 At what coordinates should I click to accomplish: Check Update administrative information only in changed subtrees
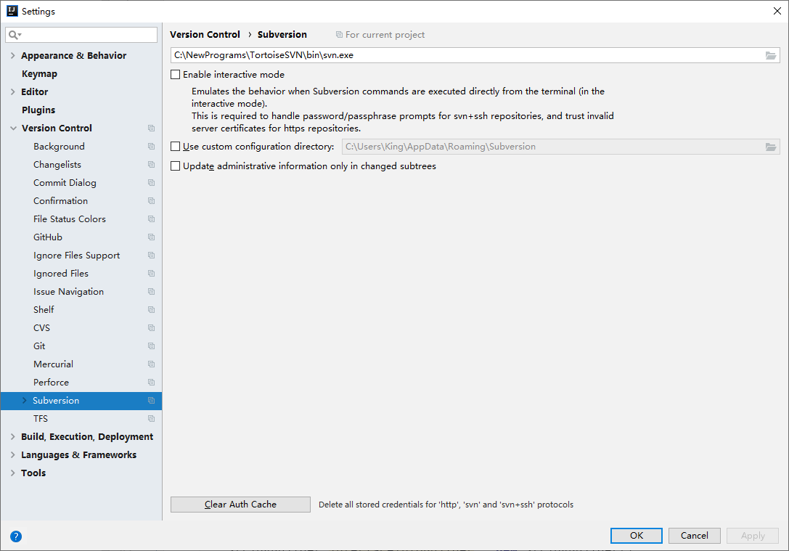pyautogui.click(x=175, y=166)
